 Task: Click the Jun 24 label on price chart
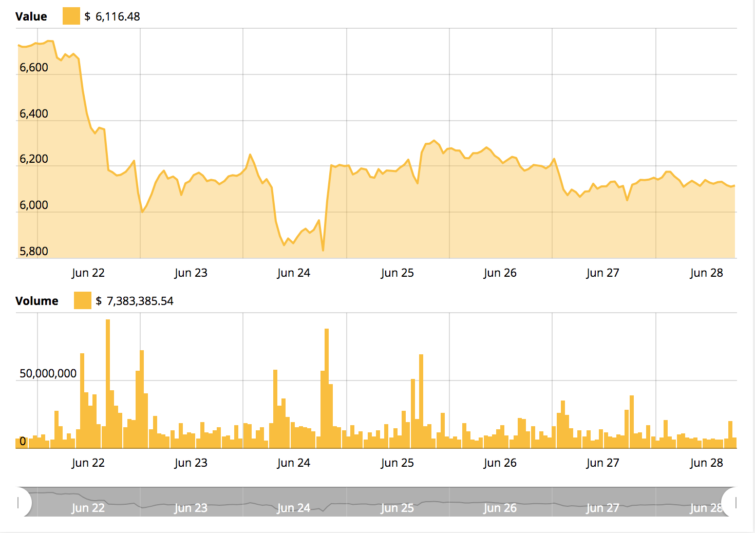point(294,273)
